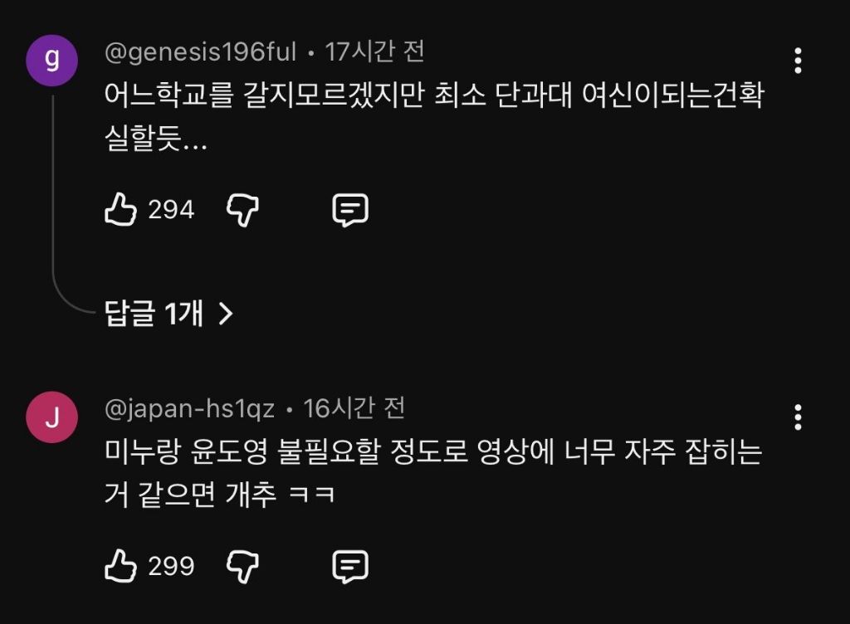Open @genesis196ful's profile avatar
850x624 pixels.
tap(51, 60)
